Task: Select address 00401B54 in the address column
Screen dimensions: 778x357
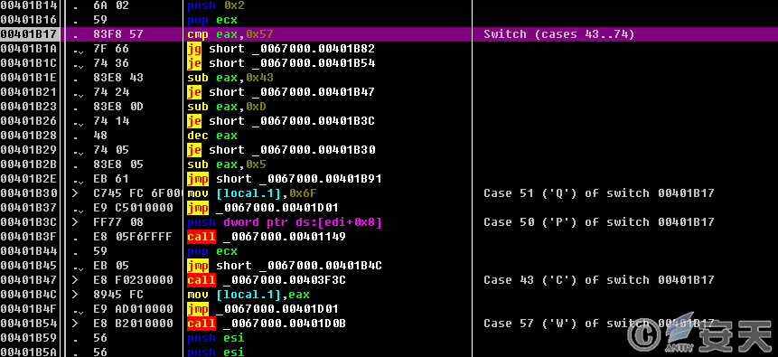Action: click(29, 324)
